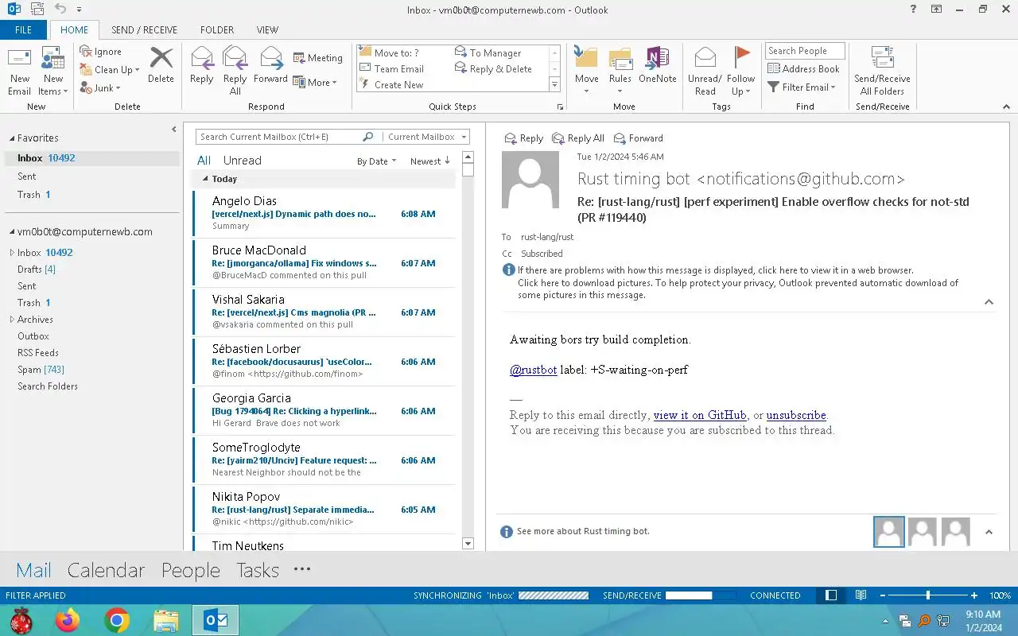Open the New Items menu
The height and width of the screenshot is (636, 1018).
pyautogui.click(x=53, y=72)
